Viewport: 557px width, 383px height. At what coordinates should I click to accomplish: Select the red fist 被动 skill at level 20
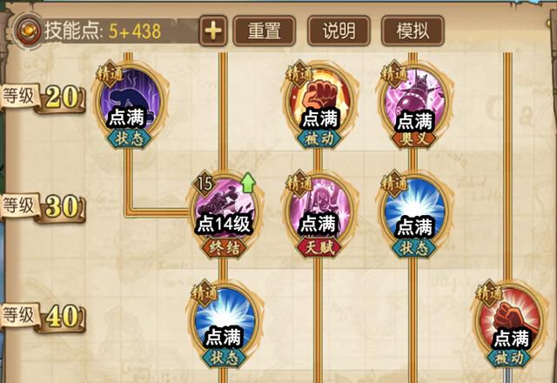319,103
